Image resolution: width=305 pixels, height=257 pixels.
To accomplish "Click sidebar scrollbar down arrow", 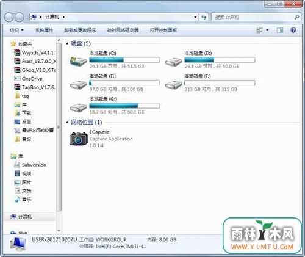I will (59, 231).
